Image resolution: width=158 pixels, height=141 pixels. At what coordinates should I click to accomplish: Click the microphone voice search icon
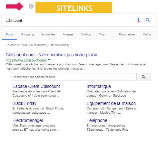click(x=138, y=21)
